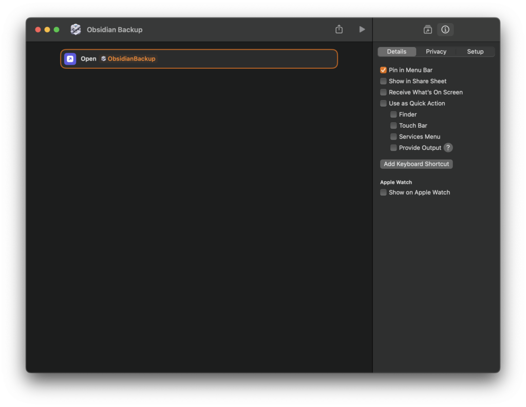Click the Open action arrow icon

pyautogui.click(x=70, y=59)
